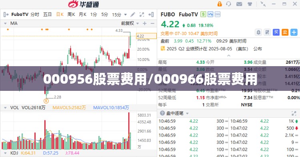Collapse quote details with the up chevron

coord(229,56)
